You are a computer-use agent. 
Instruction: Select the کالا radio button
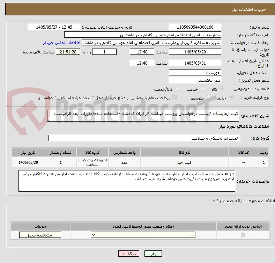[x=222, y=89]
